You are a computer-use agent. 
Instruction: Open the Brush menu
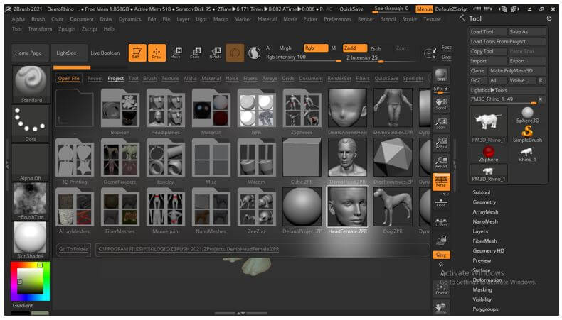pyautogui.click(x=38, y=19)
